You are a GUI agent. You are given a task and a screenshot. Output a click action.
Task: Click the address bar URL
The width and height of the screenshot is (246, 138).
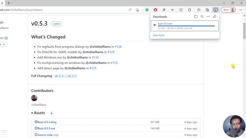point(22,10)
